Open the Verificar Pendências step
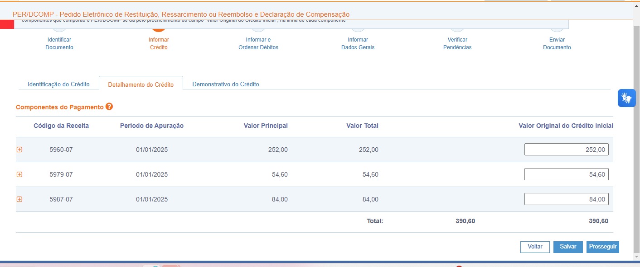 [x=457, y=43]
